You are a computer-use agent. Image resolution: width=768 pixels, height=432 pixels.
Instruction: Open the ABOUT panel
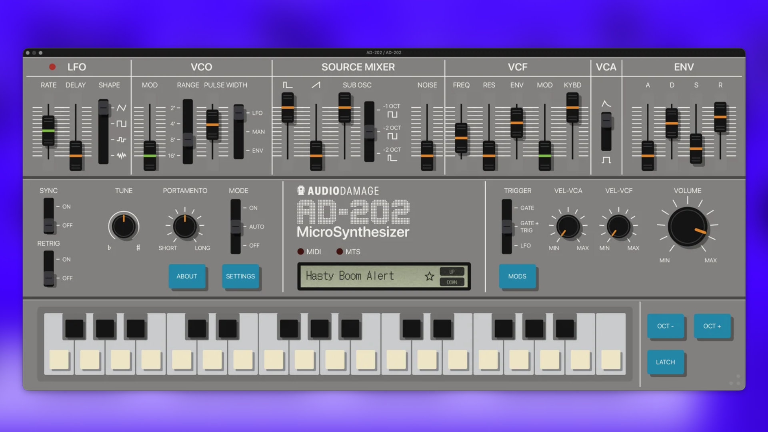coord(187,276)
